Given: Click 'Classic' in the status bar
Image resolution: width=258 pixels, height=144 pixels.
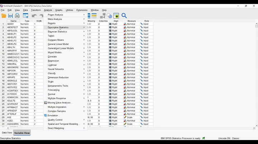Looking at the screenshot, I should coord(235,138).
